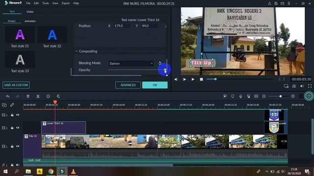Open VLC media player from taskbar
Image resolution: width=314 pixels, height=176 pixels.
pyautogui.click(x=73, y=172)
